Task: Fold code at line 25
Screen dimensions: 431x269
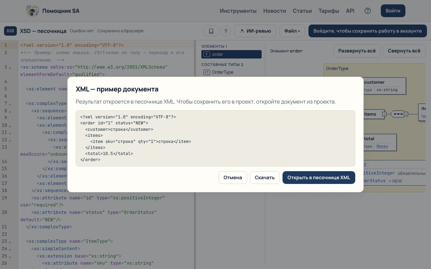Action: tap(10, 257)
